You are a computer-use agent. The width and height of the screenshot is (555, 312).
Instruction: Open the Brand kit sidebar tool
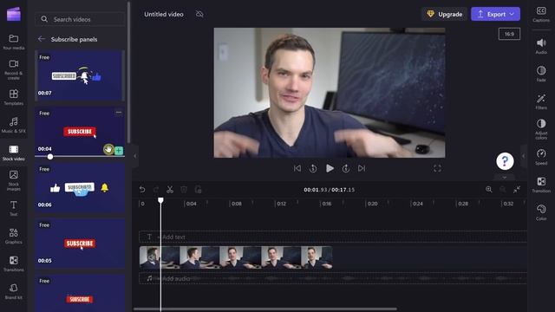click(x=14, y=291)
